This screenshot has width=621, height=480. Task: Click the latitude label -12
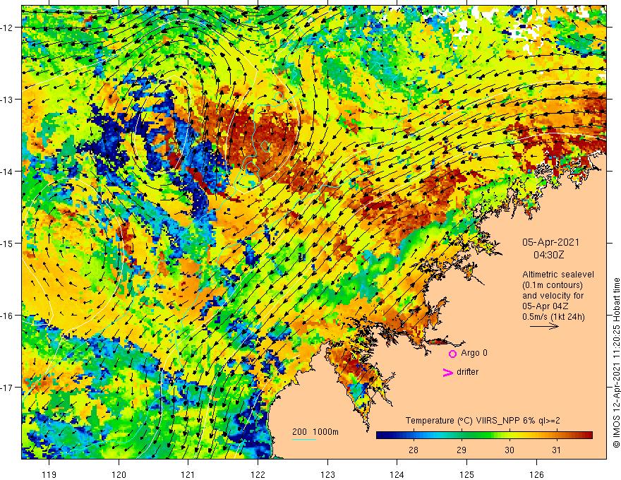click(x=8, y=28)
